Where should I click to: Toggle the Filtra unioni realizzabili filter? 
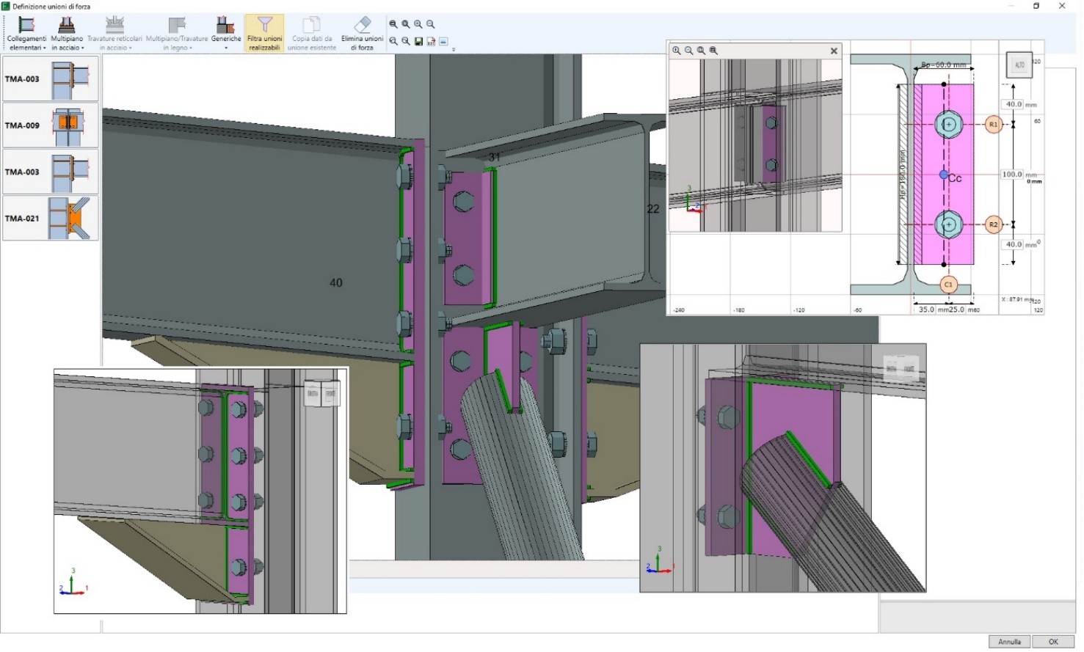tap(264, 34)
